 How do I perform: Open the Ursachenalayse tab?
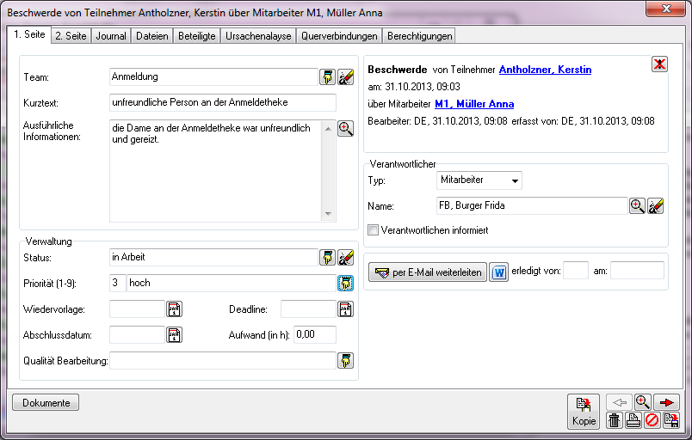258,36
